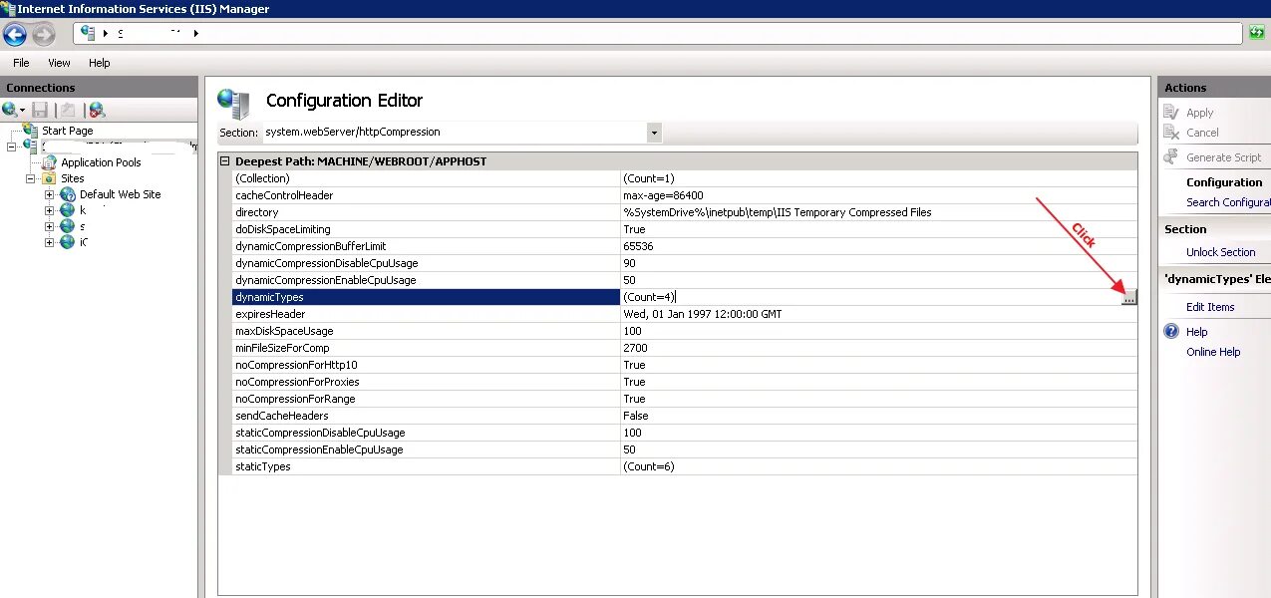Open the View menu

59,63
